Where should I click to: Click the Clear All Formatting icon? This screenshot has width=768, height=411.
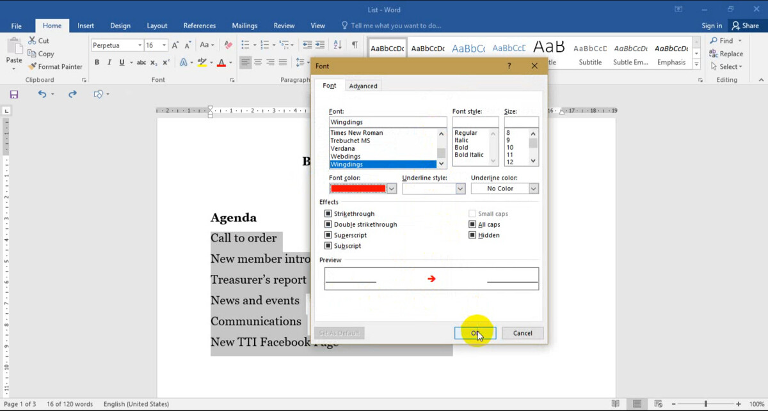(228, 45)
